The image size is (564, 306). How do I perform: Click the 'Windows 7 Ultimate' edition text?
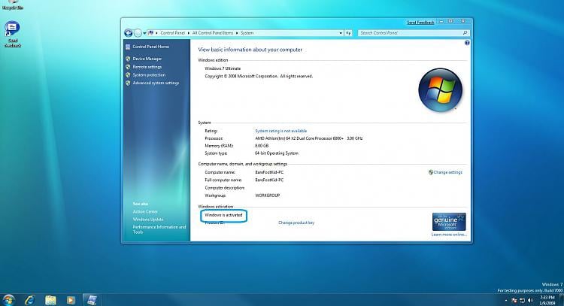(223, 68)
